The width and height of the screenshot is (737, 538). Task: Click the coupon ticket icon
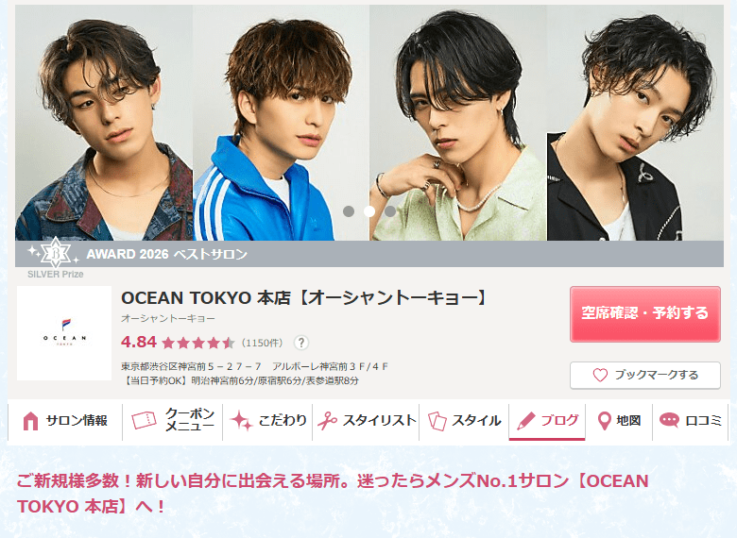coord(144,420)
